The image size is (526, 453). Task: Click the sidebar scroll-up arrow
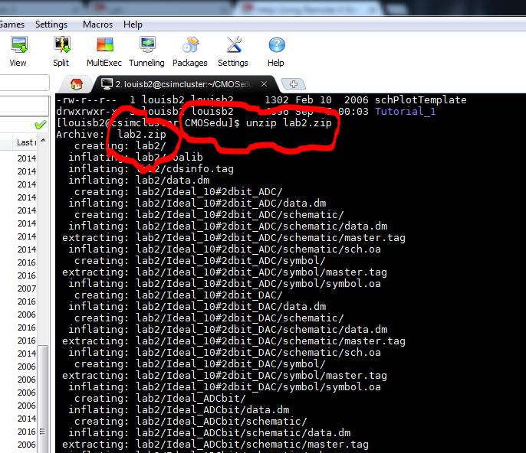point(43,140)
